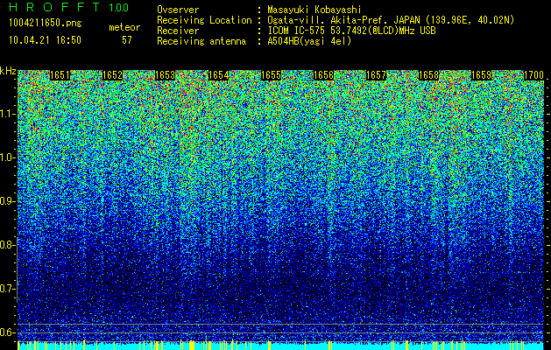The width and height of the screenshot is (551, 350).
Task: Click the Receiving Location label
Action: coord(204,20)
